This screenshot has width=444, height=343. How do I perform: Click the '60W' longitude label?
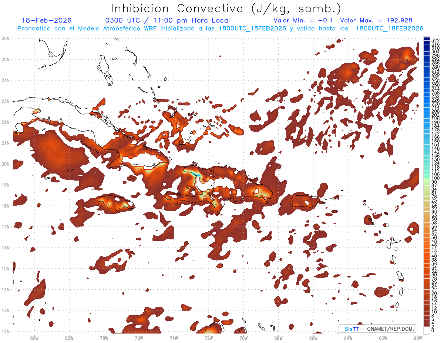(418, 338)
